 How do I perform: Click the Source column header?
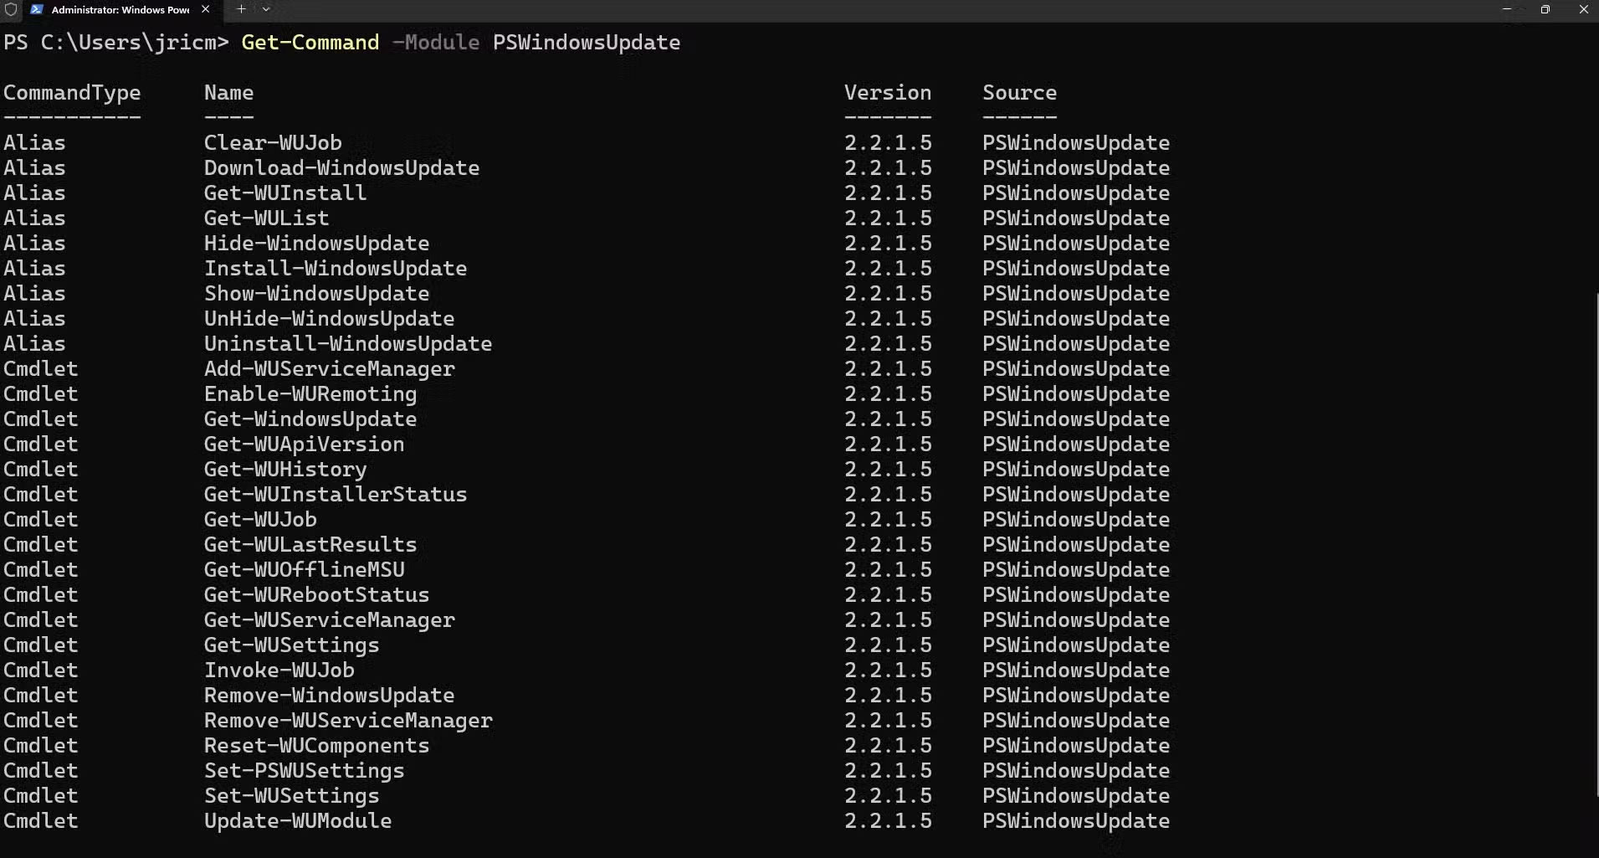point(1020,92)
